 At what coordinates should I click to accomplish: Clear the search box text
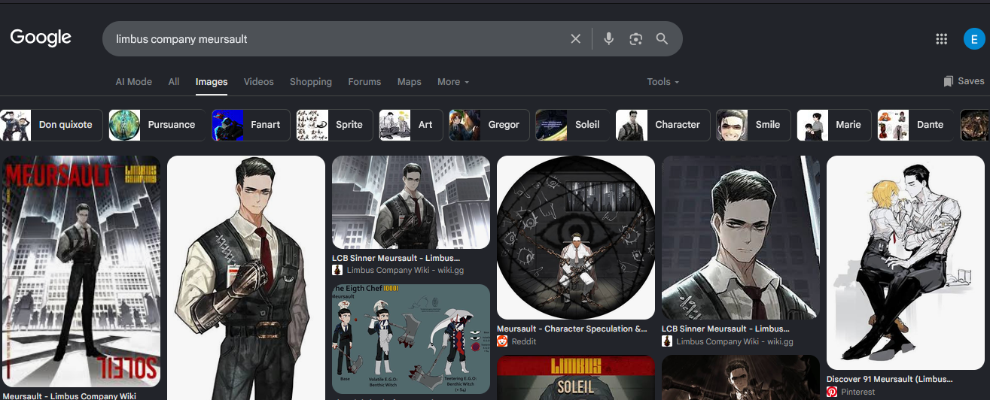click(x=576, y=38)
